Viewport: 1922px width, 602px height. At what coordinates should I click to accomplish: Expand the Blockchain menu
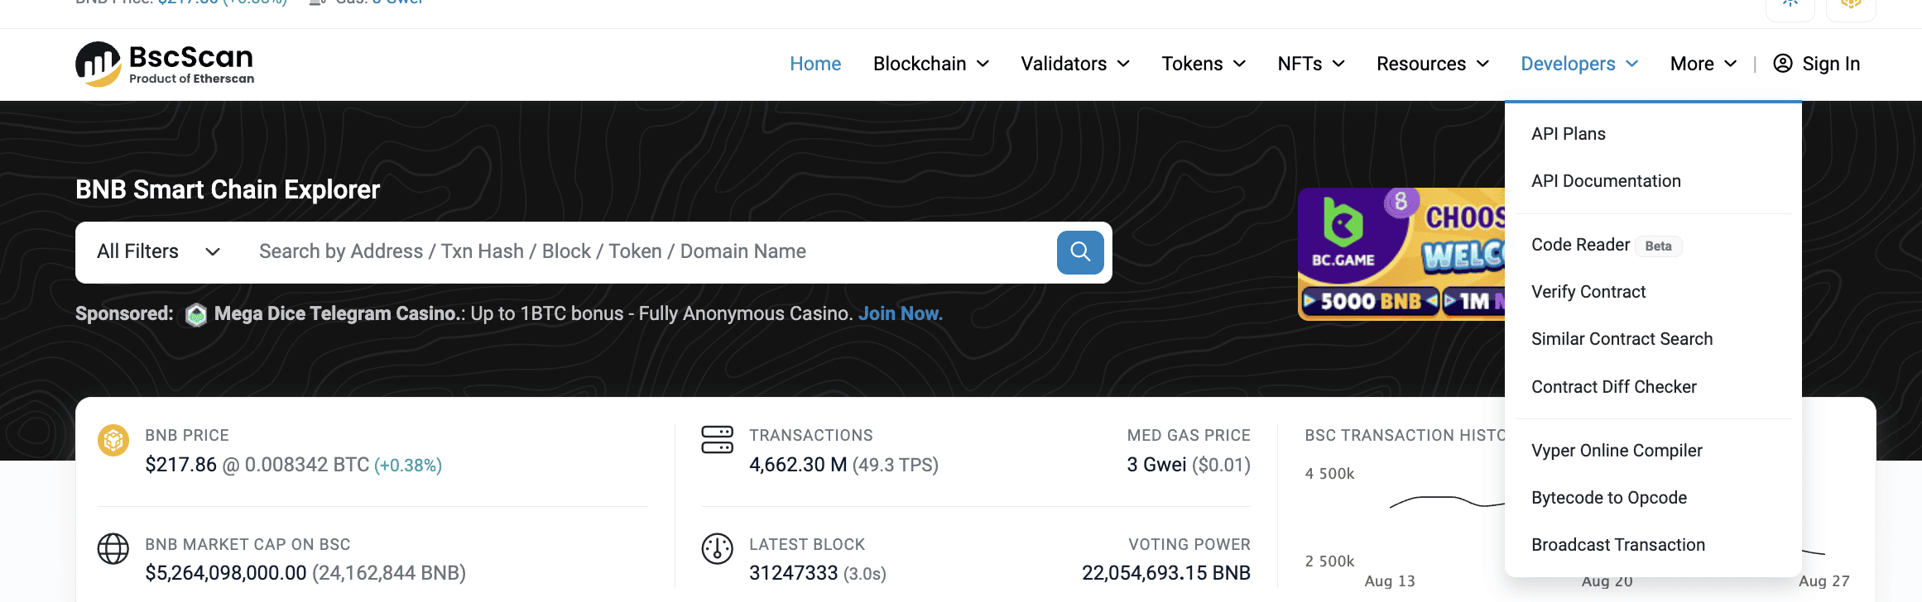931,64
